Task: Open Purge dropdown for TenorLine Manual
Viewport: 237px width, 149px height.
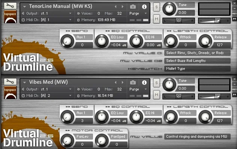Action: click(x=145, y=13)
